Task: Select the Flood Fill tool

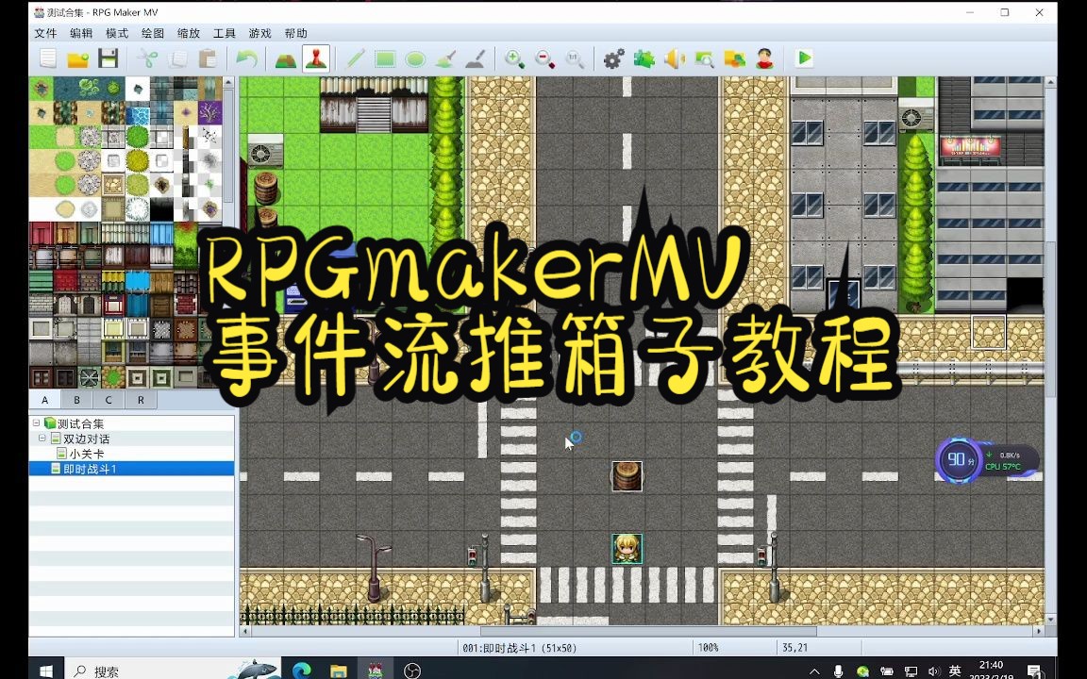Action: [x=446, y=58]
